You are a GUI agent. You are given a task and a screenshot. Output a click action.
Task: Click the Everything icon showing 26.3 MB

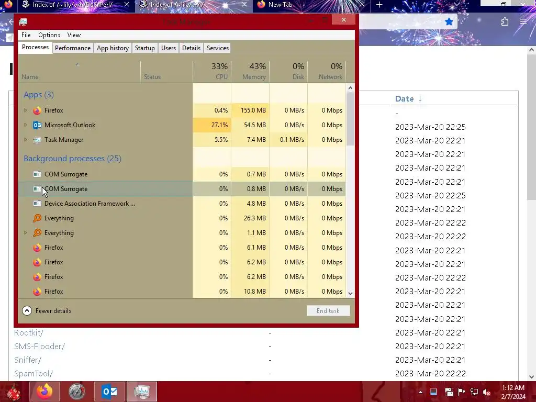coord(37,218)
